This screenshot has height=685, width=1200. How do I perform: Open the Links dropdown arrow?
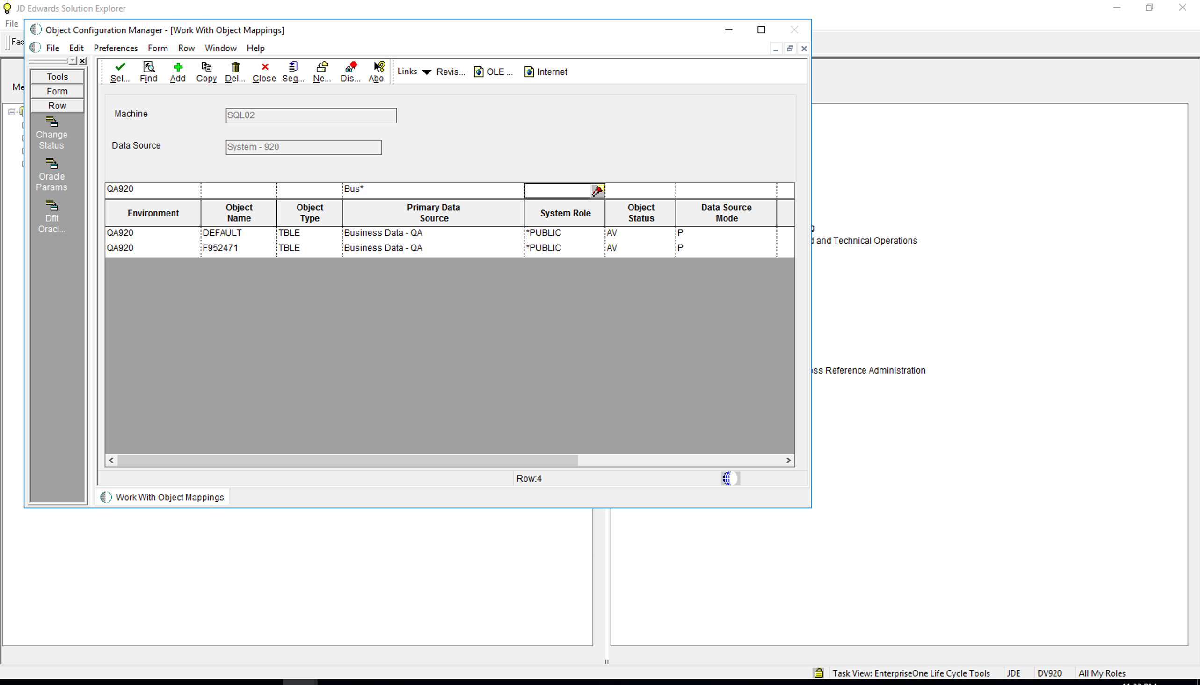point(426,72)
